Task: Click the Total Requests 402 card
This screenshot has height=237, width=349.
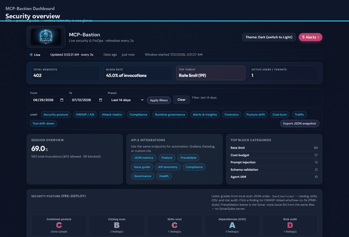Action: [x=65, y=73]
